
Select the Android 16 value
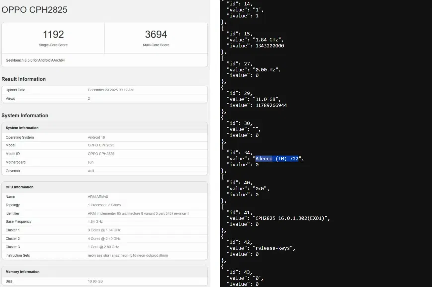(96, 137)
